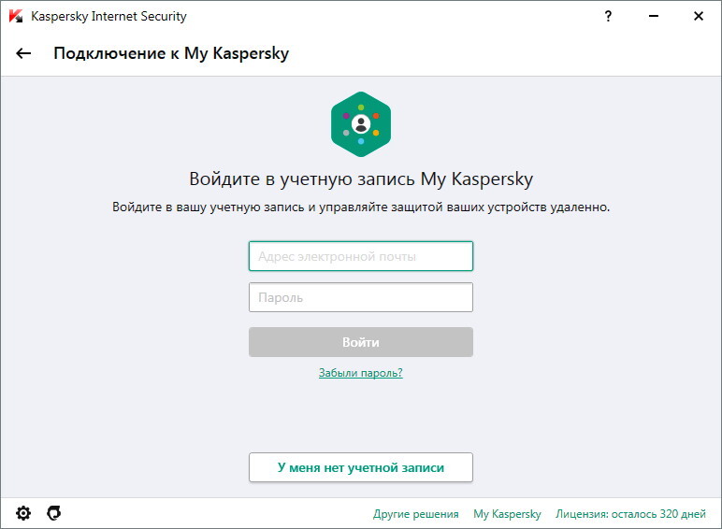The image size is (722, 529).
Task: Click heading 'Войдите в учетную запись My Kaspersky'
Action: tap(361, 179)
